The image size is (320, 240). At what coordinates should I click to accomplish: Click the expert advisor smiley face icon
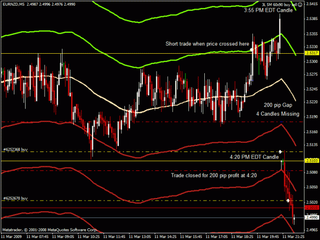click(300, 5)
